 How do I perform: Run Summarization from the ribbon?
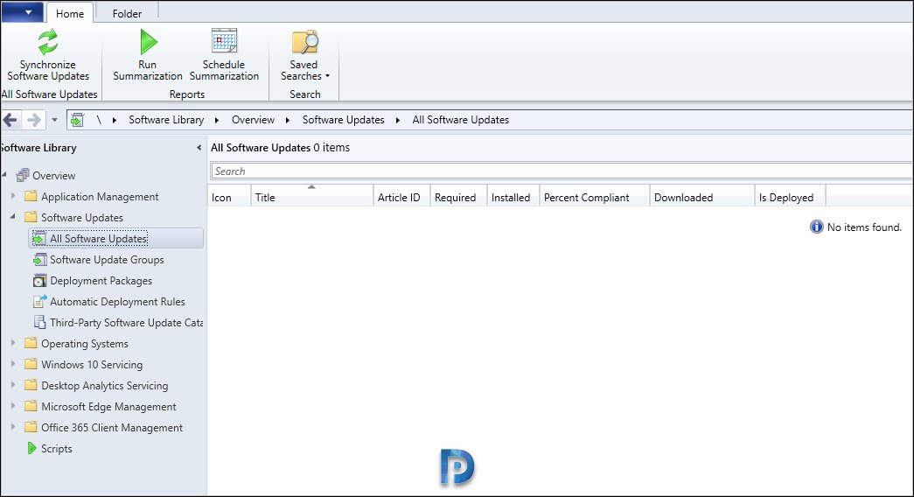tap(148, 55)
